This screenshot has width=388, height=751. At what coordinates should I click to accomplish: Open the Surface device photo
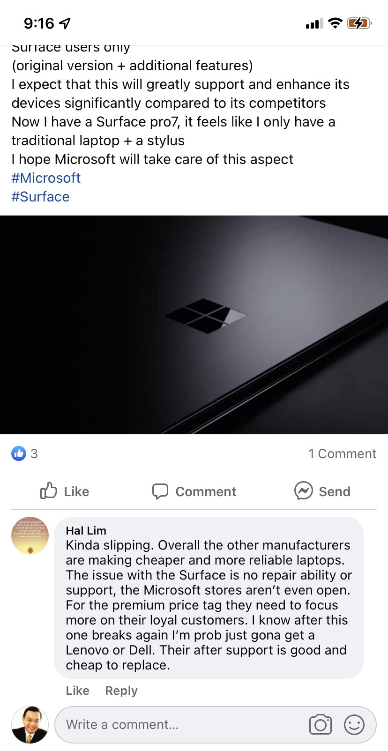click(194, 325)
